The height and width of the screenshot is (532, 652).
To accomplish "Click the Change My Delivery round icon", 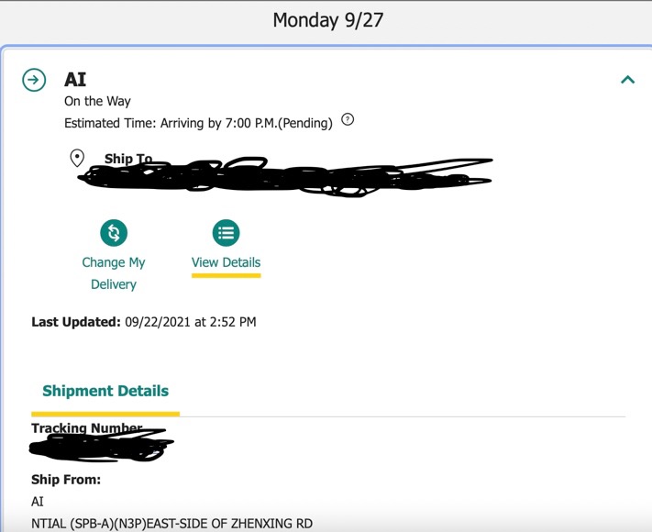I will (114, 232).
